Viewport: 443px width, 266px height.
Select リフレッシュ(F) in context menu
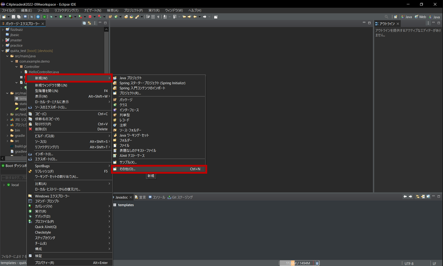[x=70, y=171]
